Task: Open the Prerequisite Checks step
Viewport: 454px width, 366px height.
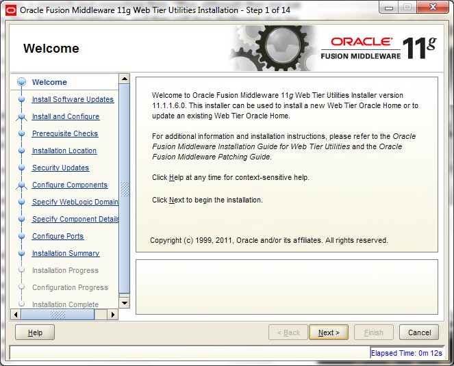Action: pyautogui.click(x=65, y=133)
